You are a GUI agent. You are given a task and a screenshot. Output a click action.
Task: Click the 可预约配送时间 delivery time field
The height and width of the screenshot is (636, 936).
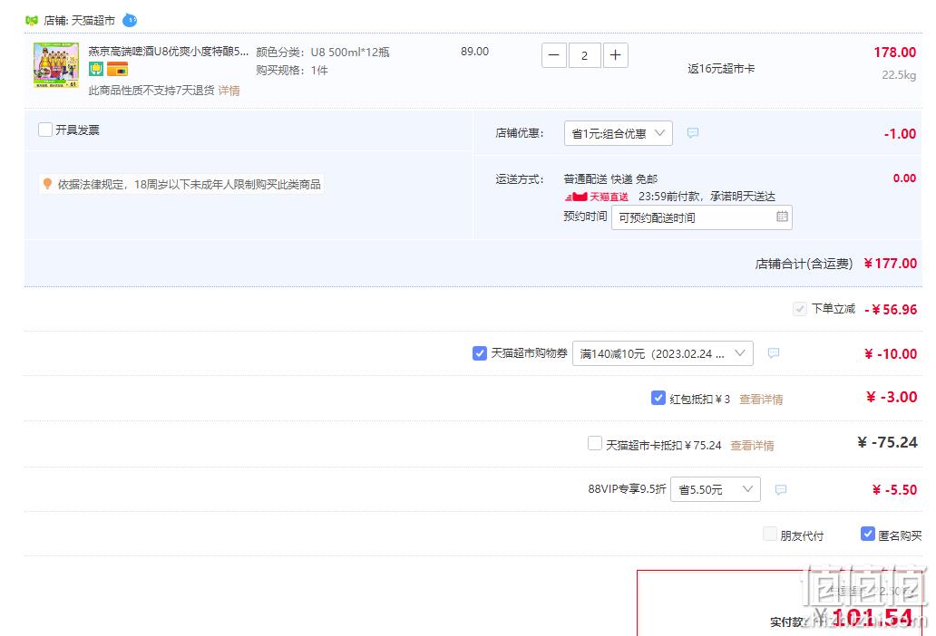701,217
